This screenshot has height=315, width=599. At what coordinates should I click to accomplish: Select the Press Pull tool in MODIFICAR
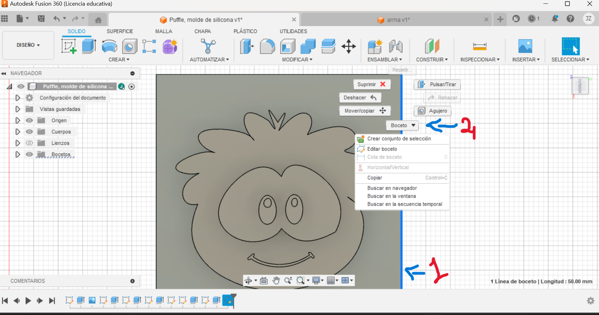click(x=247, y=46)
